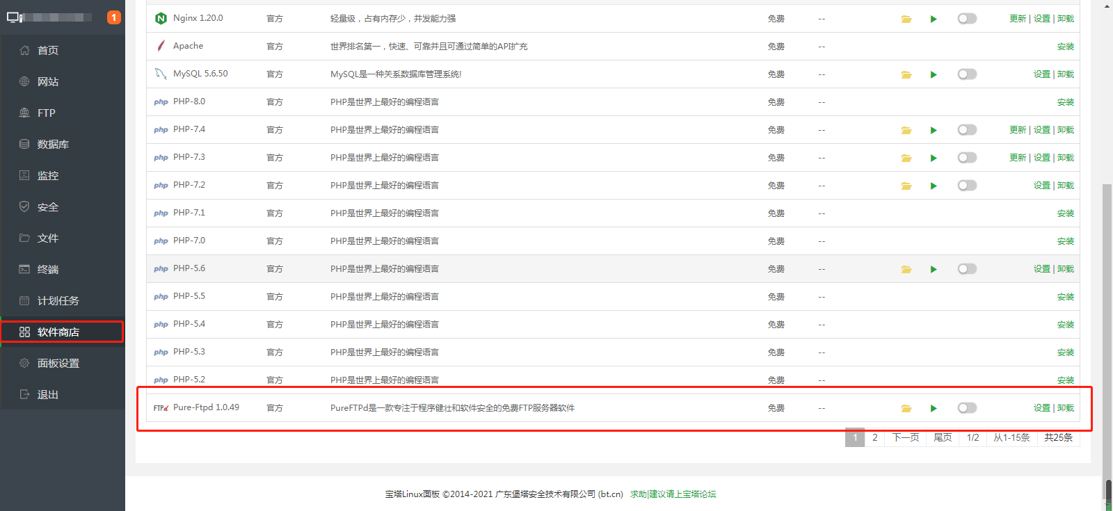
Task: Open the Nginx 1.20.0 folder icon
Action: (x=906, y=19)
